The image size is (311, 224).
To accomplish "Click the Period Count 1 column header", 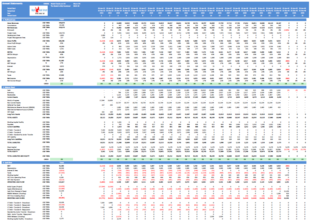I will pyautogui.click(x=102, y=15).
